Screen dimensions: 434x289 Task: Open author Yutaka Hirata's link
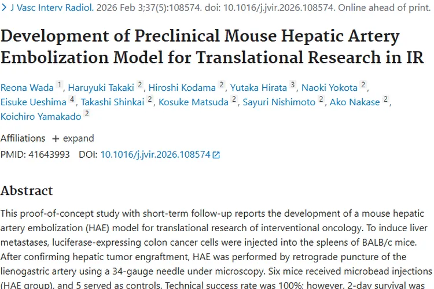pyautogui.click(x=258, y=88)
